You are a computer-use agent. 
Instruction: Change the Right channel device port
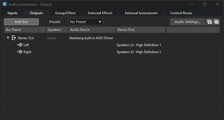pyautogui.click(x=139, y=52)
